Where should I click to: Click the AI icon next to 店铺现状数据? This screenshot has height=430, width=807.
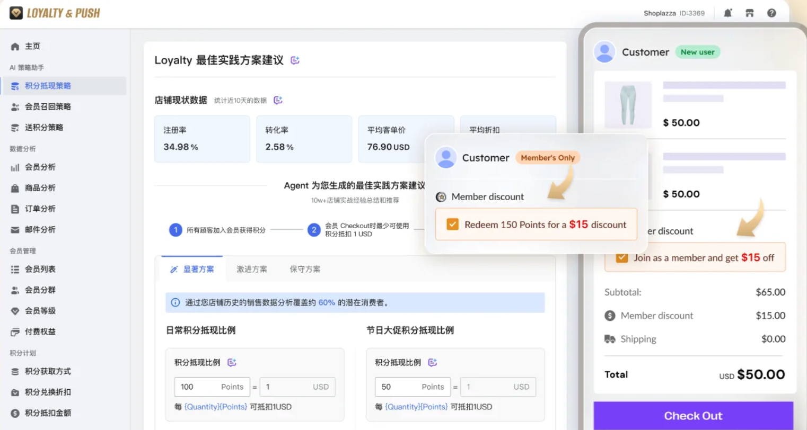point(278,100)
